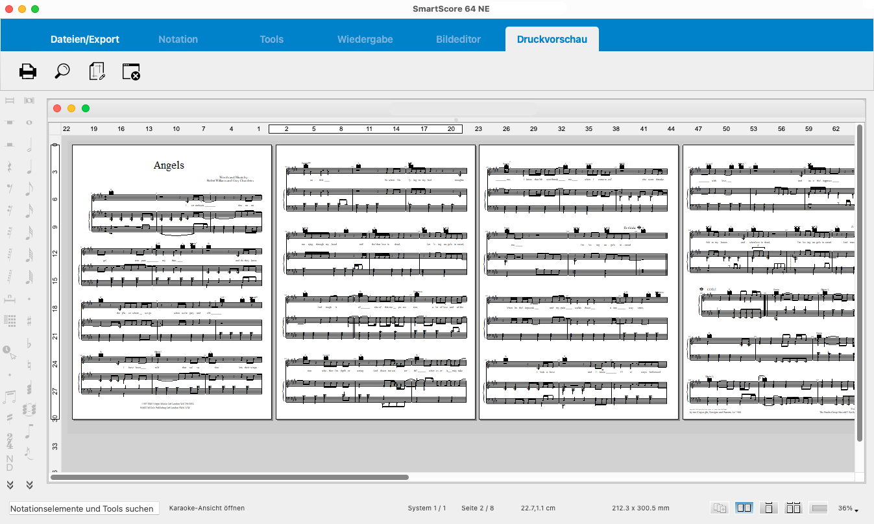
Task: Switch to single page vertical view
Action: (x=769, y=508)
